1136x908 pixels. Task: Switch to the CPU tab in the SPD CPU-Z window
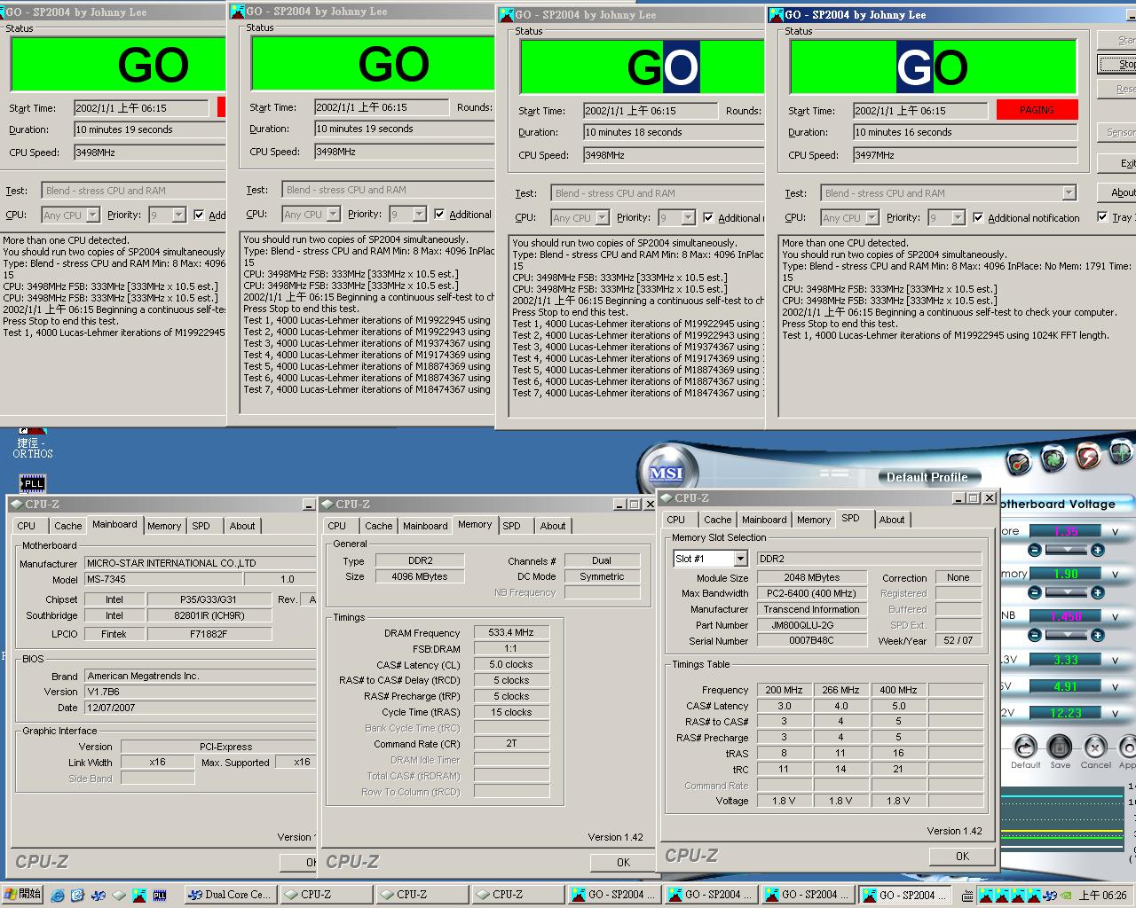click(676, 520)
